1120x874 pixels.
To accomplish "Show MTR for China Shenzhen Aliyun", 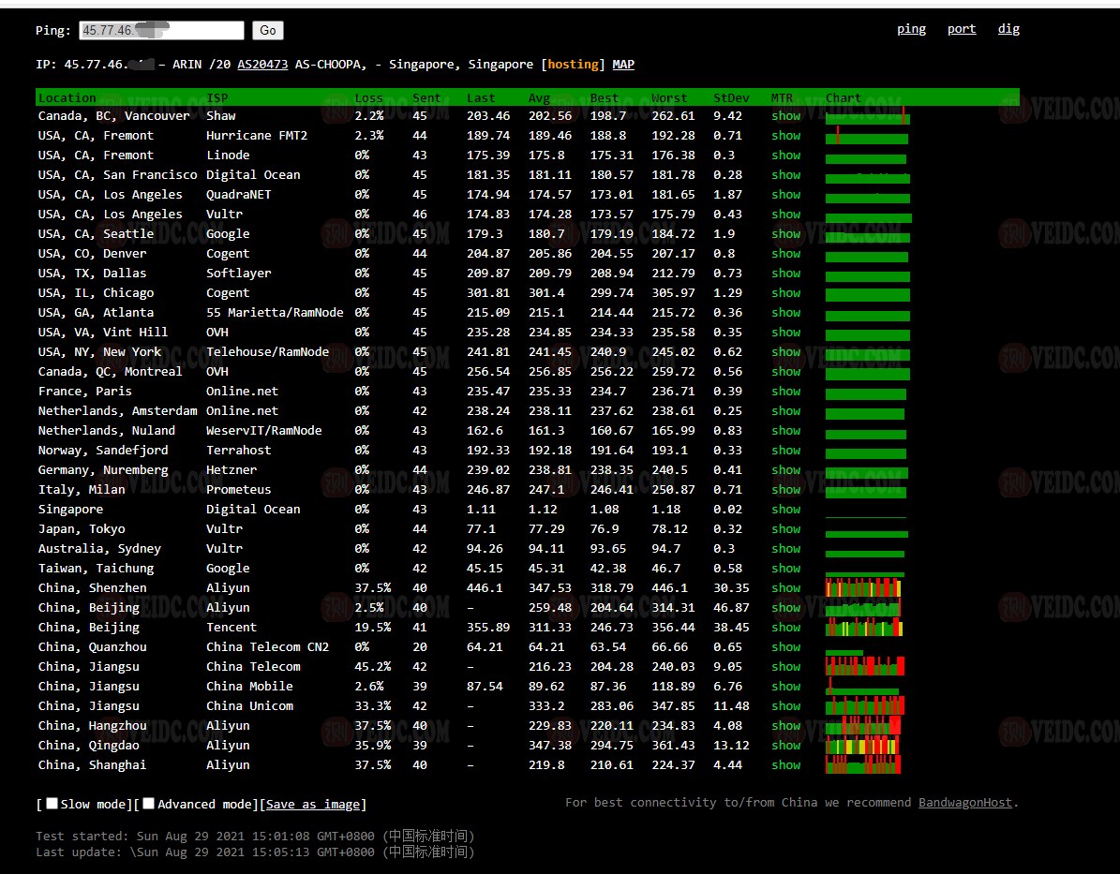I will pyautogui.click(x=785, y=588).
